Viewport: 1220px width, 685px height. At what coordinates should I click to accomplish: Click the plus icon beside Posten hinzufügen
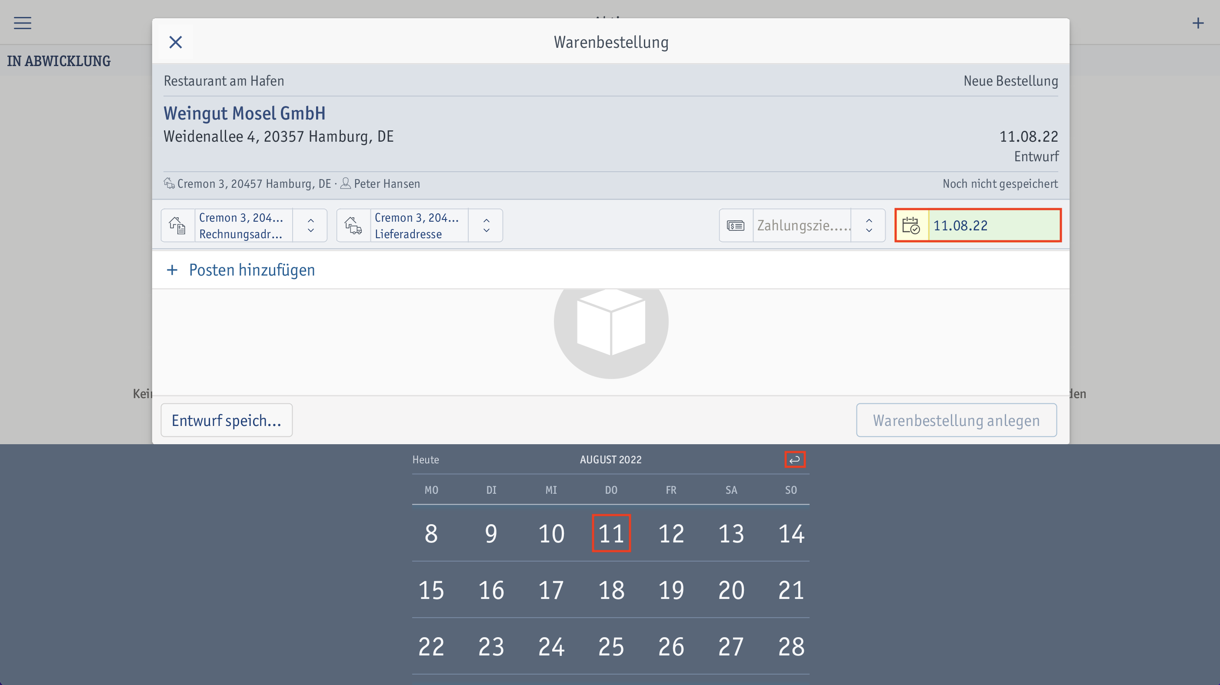[172, 270]
